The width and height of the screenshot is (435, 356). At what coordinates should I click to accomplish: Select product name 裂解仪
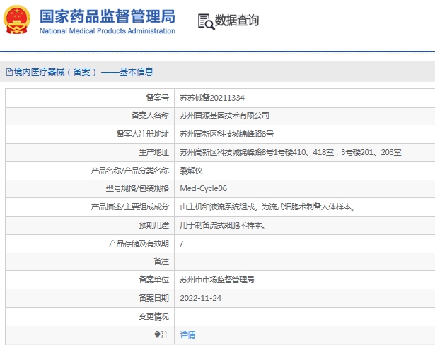point(191,171)
